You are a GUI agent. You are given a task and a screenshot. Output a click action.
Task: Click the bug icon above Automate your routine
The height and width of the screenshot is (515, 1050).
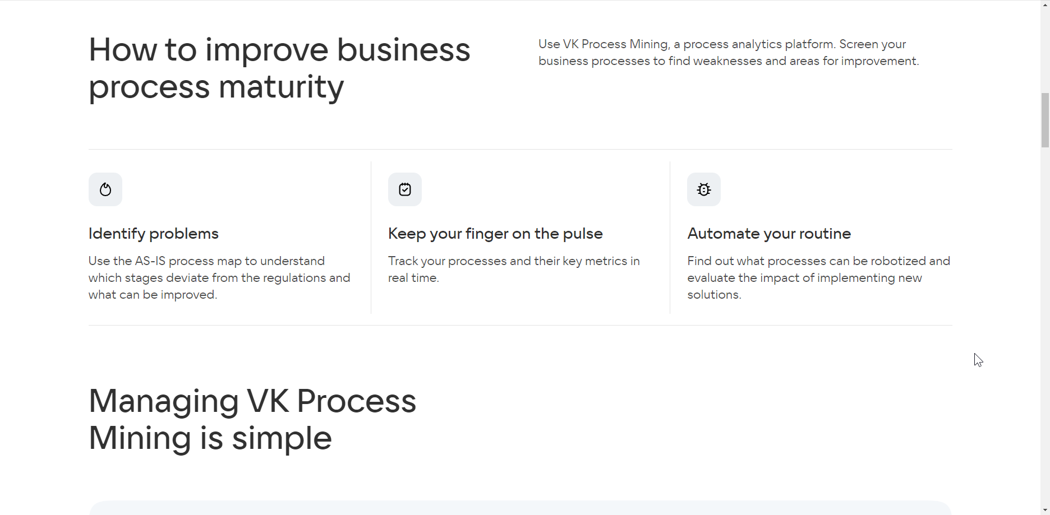[x=704, y=189]
